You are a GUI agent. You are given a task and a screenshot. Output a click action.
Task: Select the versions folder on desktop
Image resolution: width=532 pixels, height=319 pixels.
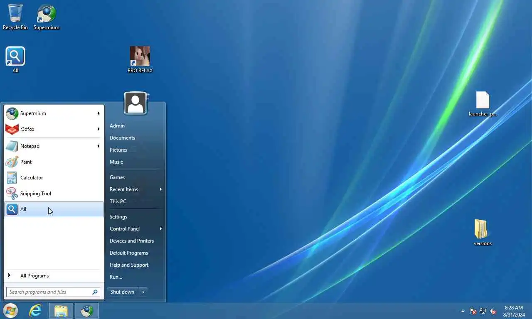483,233
